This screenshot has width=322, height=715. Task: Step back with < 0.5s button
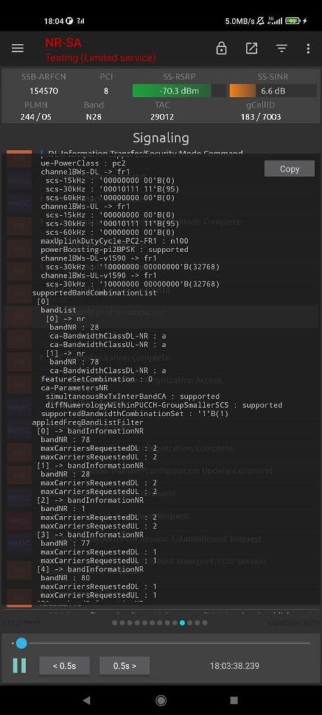pos(64,665)
